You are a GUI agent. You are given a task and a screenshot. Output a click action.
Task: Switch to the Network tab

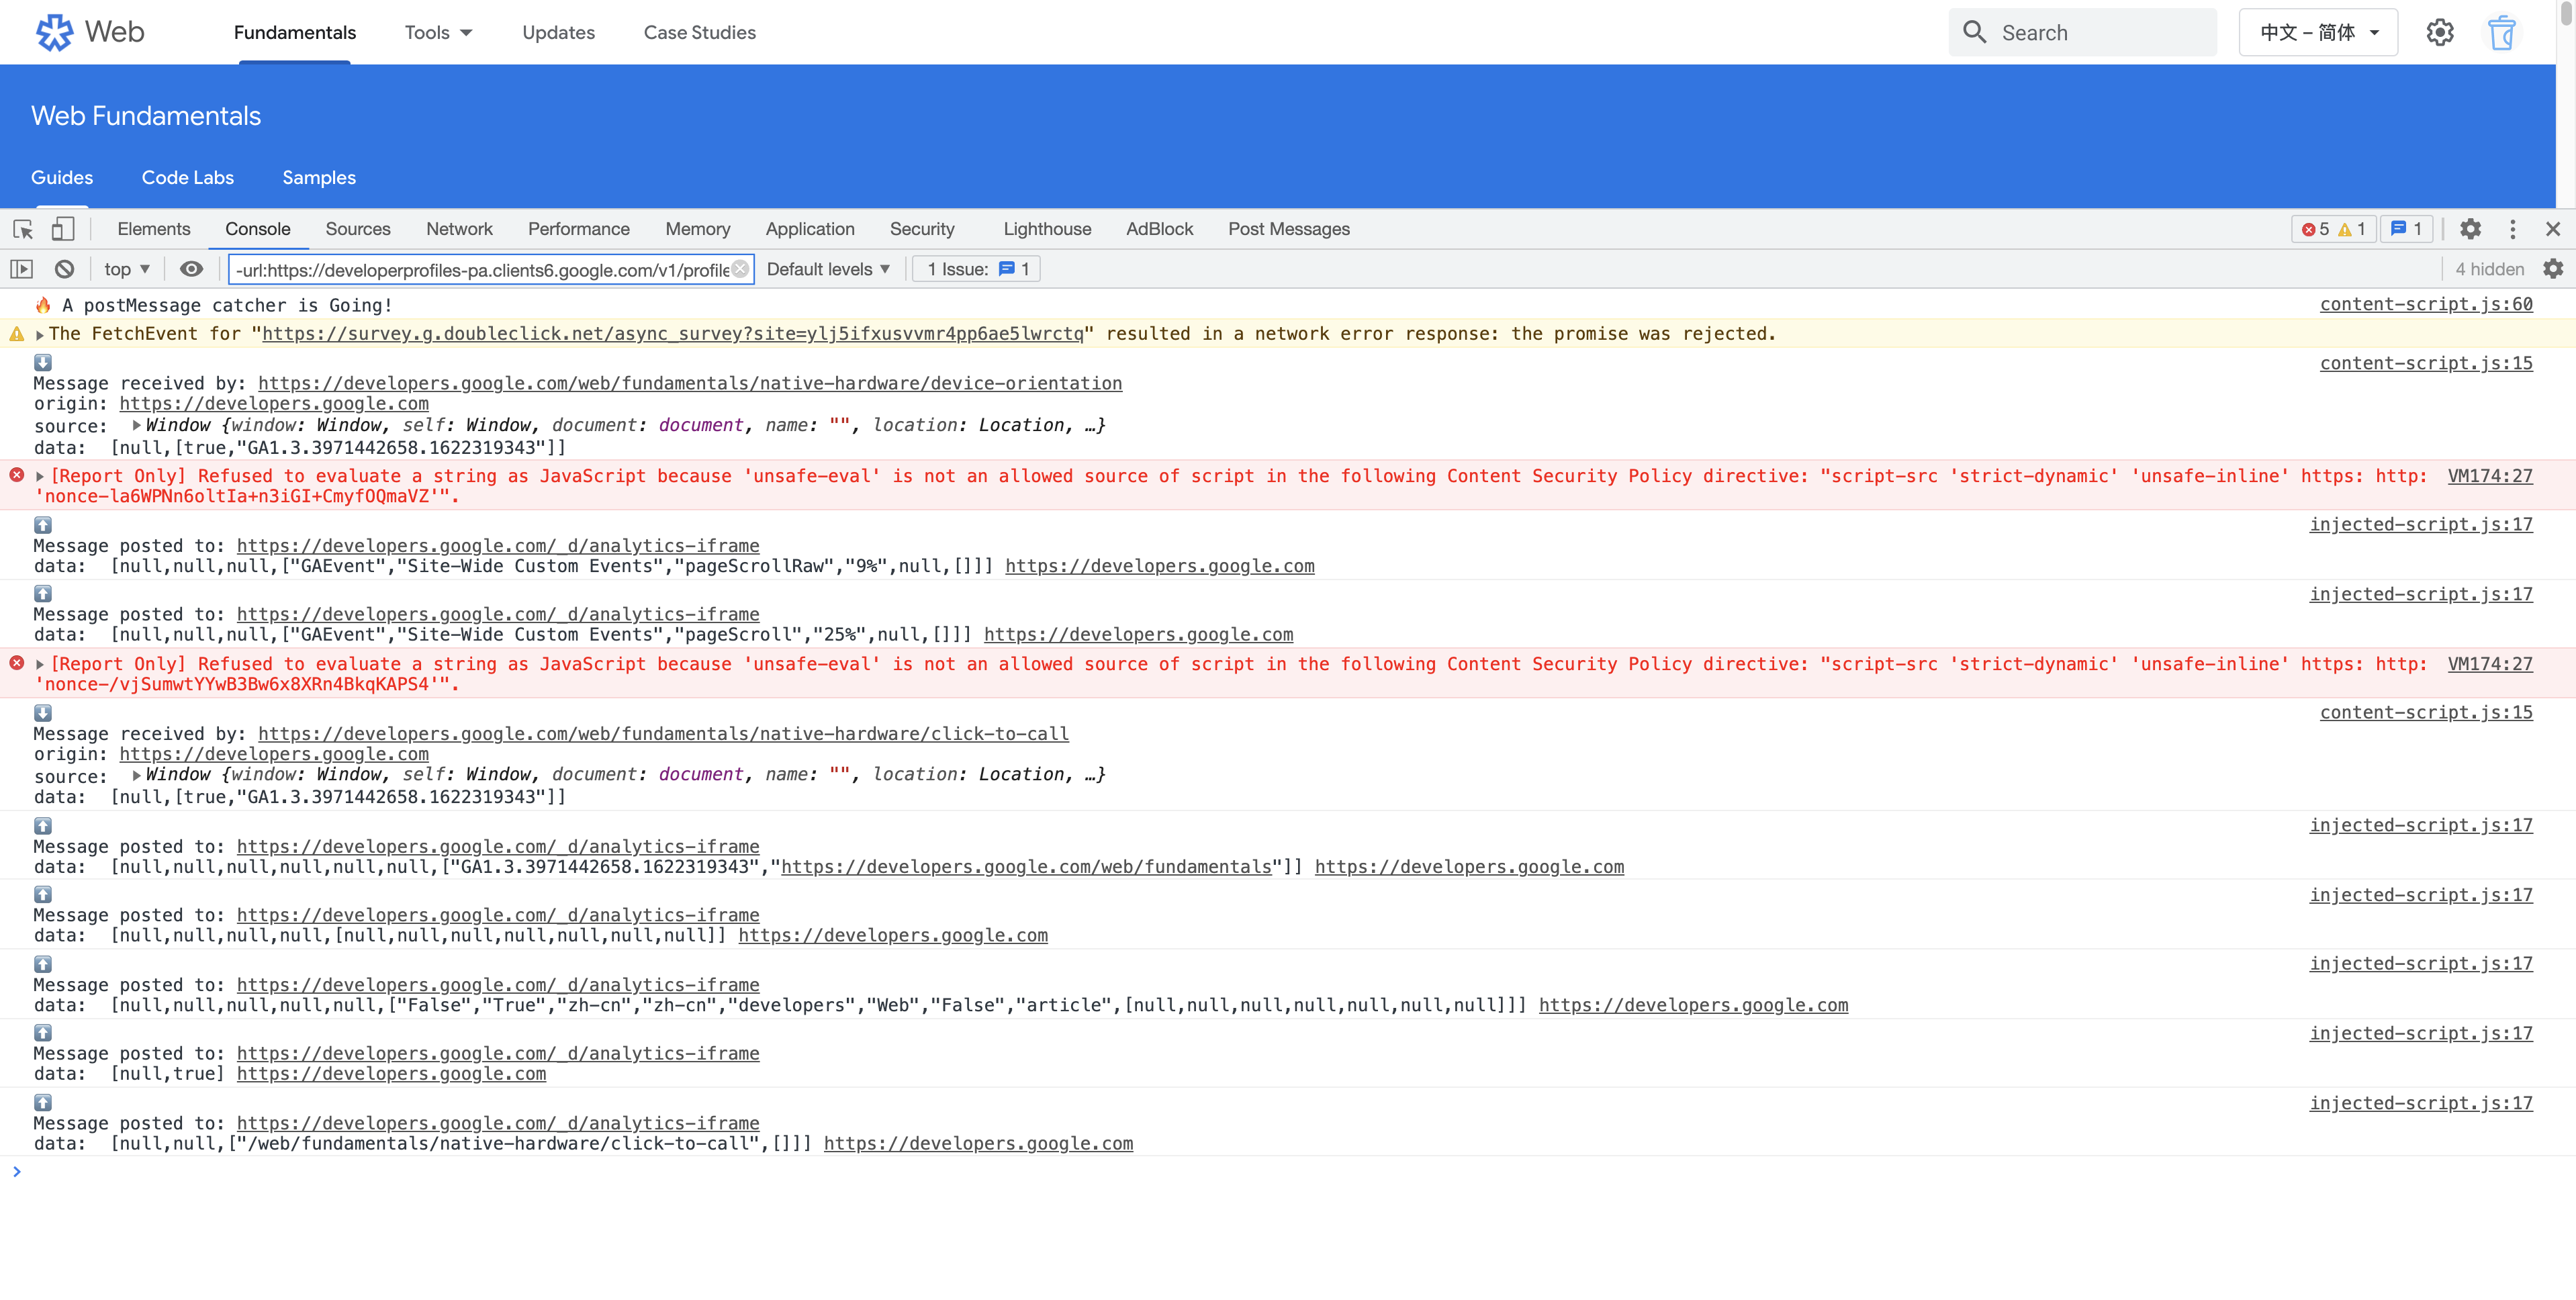coord(459,229)
